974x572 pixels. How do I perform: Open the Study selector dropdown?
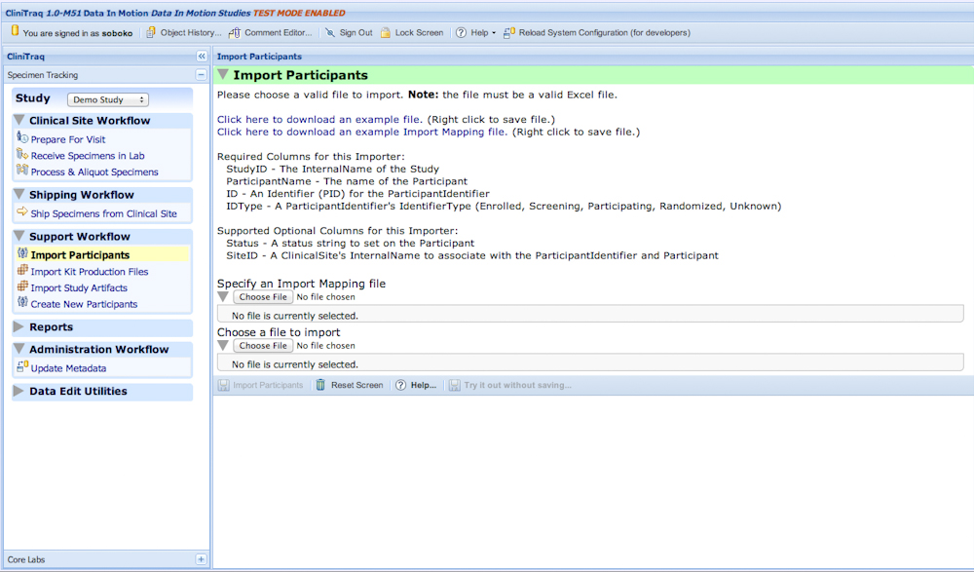click(x=107, y=99)
